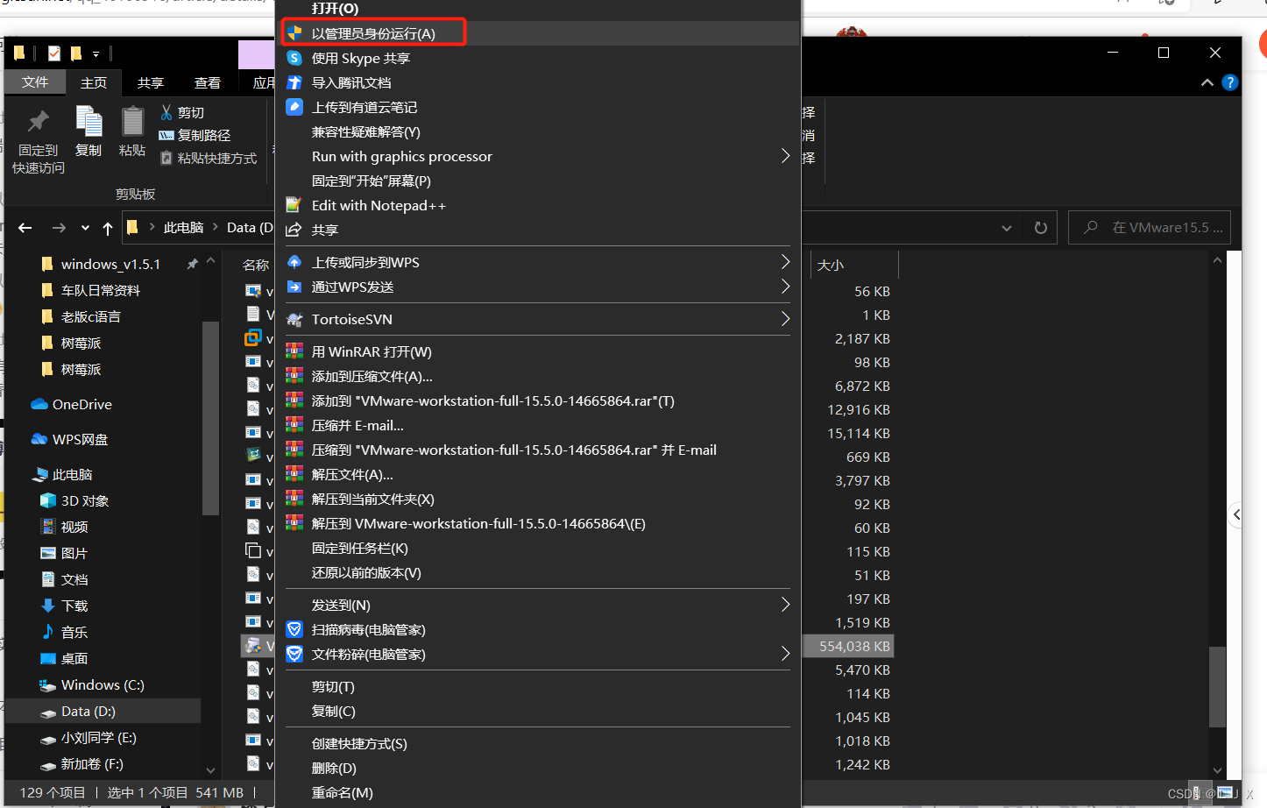Screen dimensions: 1267x808
Task: Click the share arrow icon beside 共享
Action: click(x=294, y=230)
